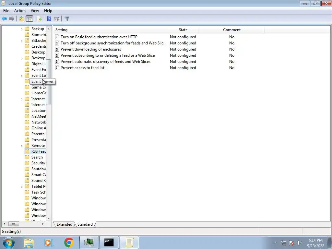Expand the Backup folder node
Viewport: 332px width, 249px height.
point(21,29)
